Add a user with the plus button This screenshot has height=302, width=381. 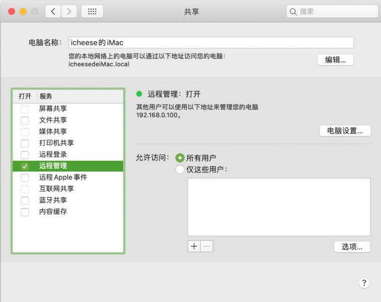click(x=194, y=247)
